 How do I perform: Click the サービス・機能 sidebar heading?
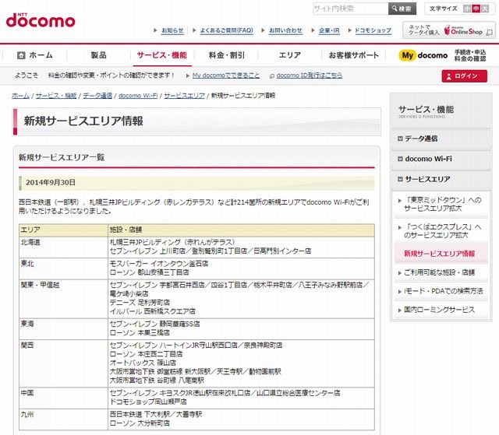click(x=426, y=110)
